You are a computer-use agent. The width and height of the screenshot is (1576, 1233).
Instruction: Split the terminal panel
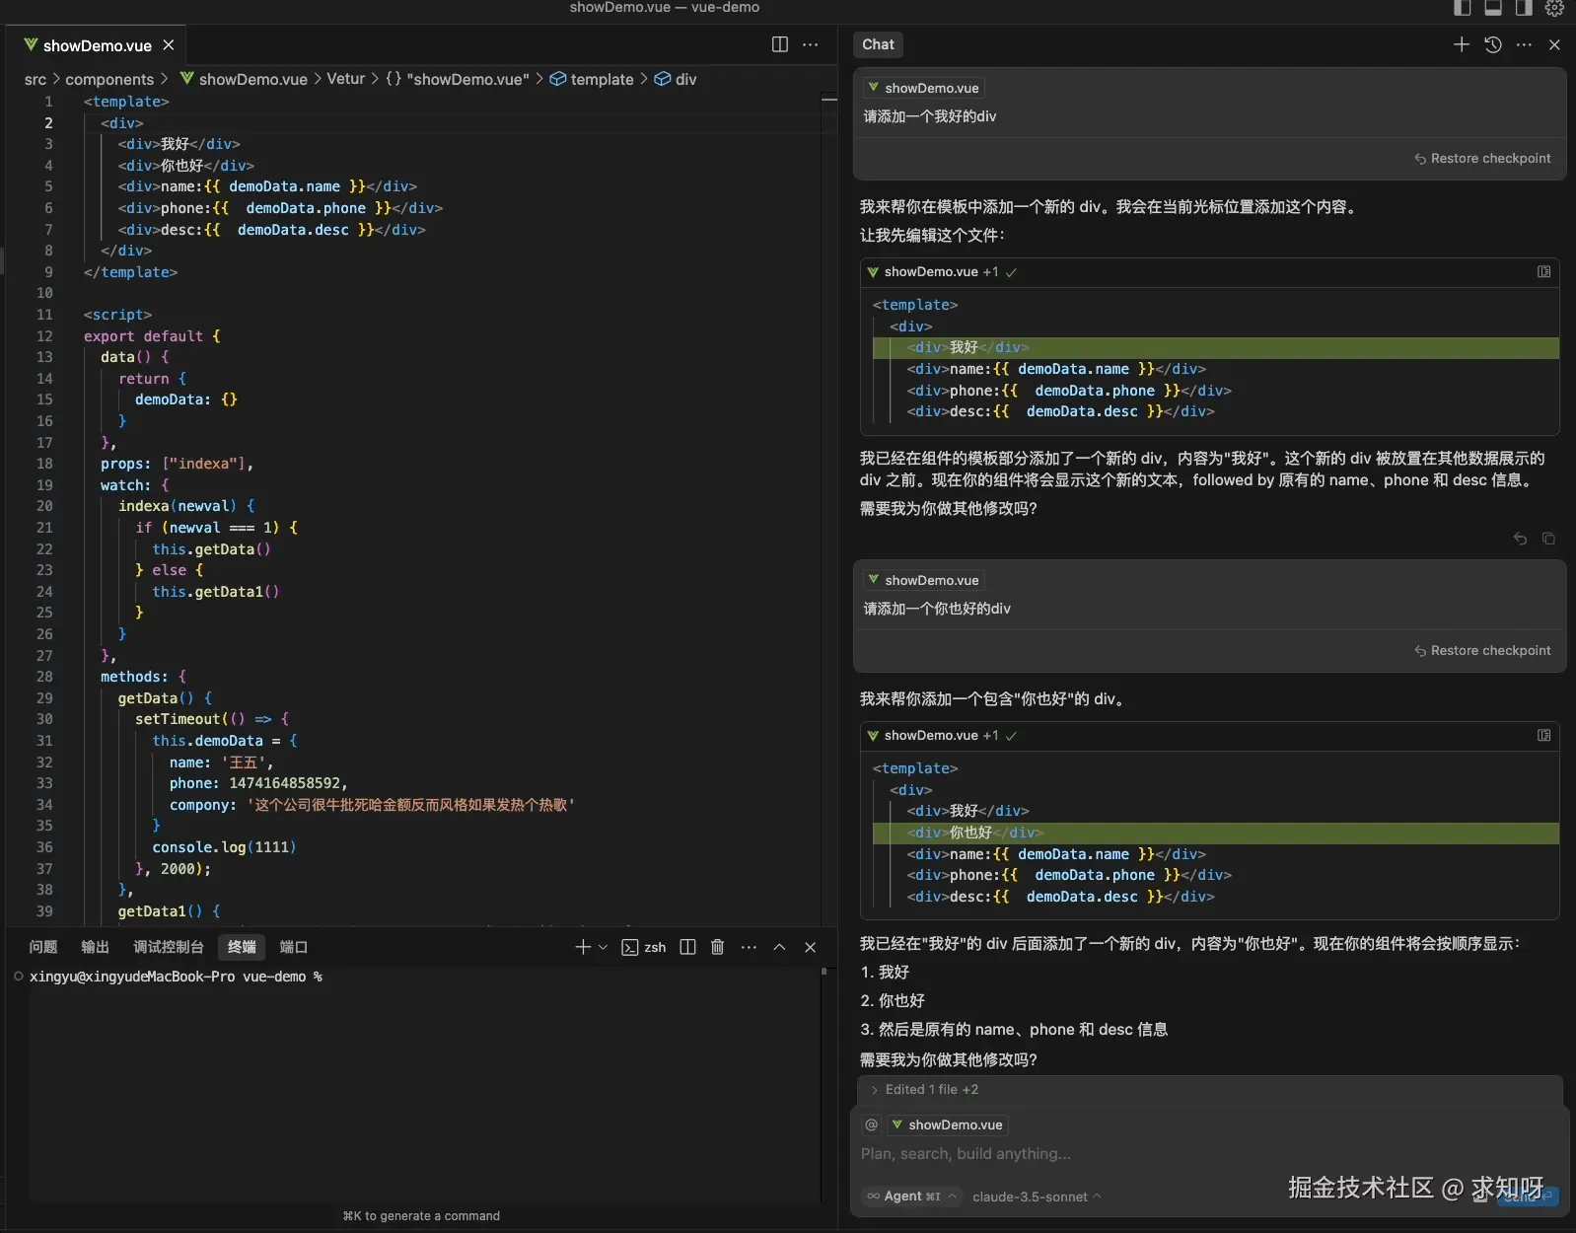[x=687, y=947]
